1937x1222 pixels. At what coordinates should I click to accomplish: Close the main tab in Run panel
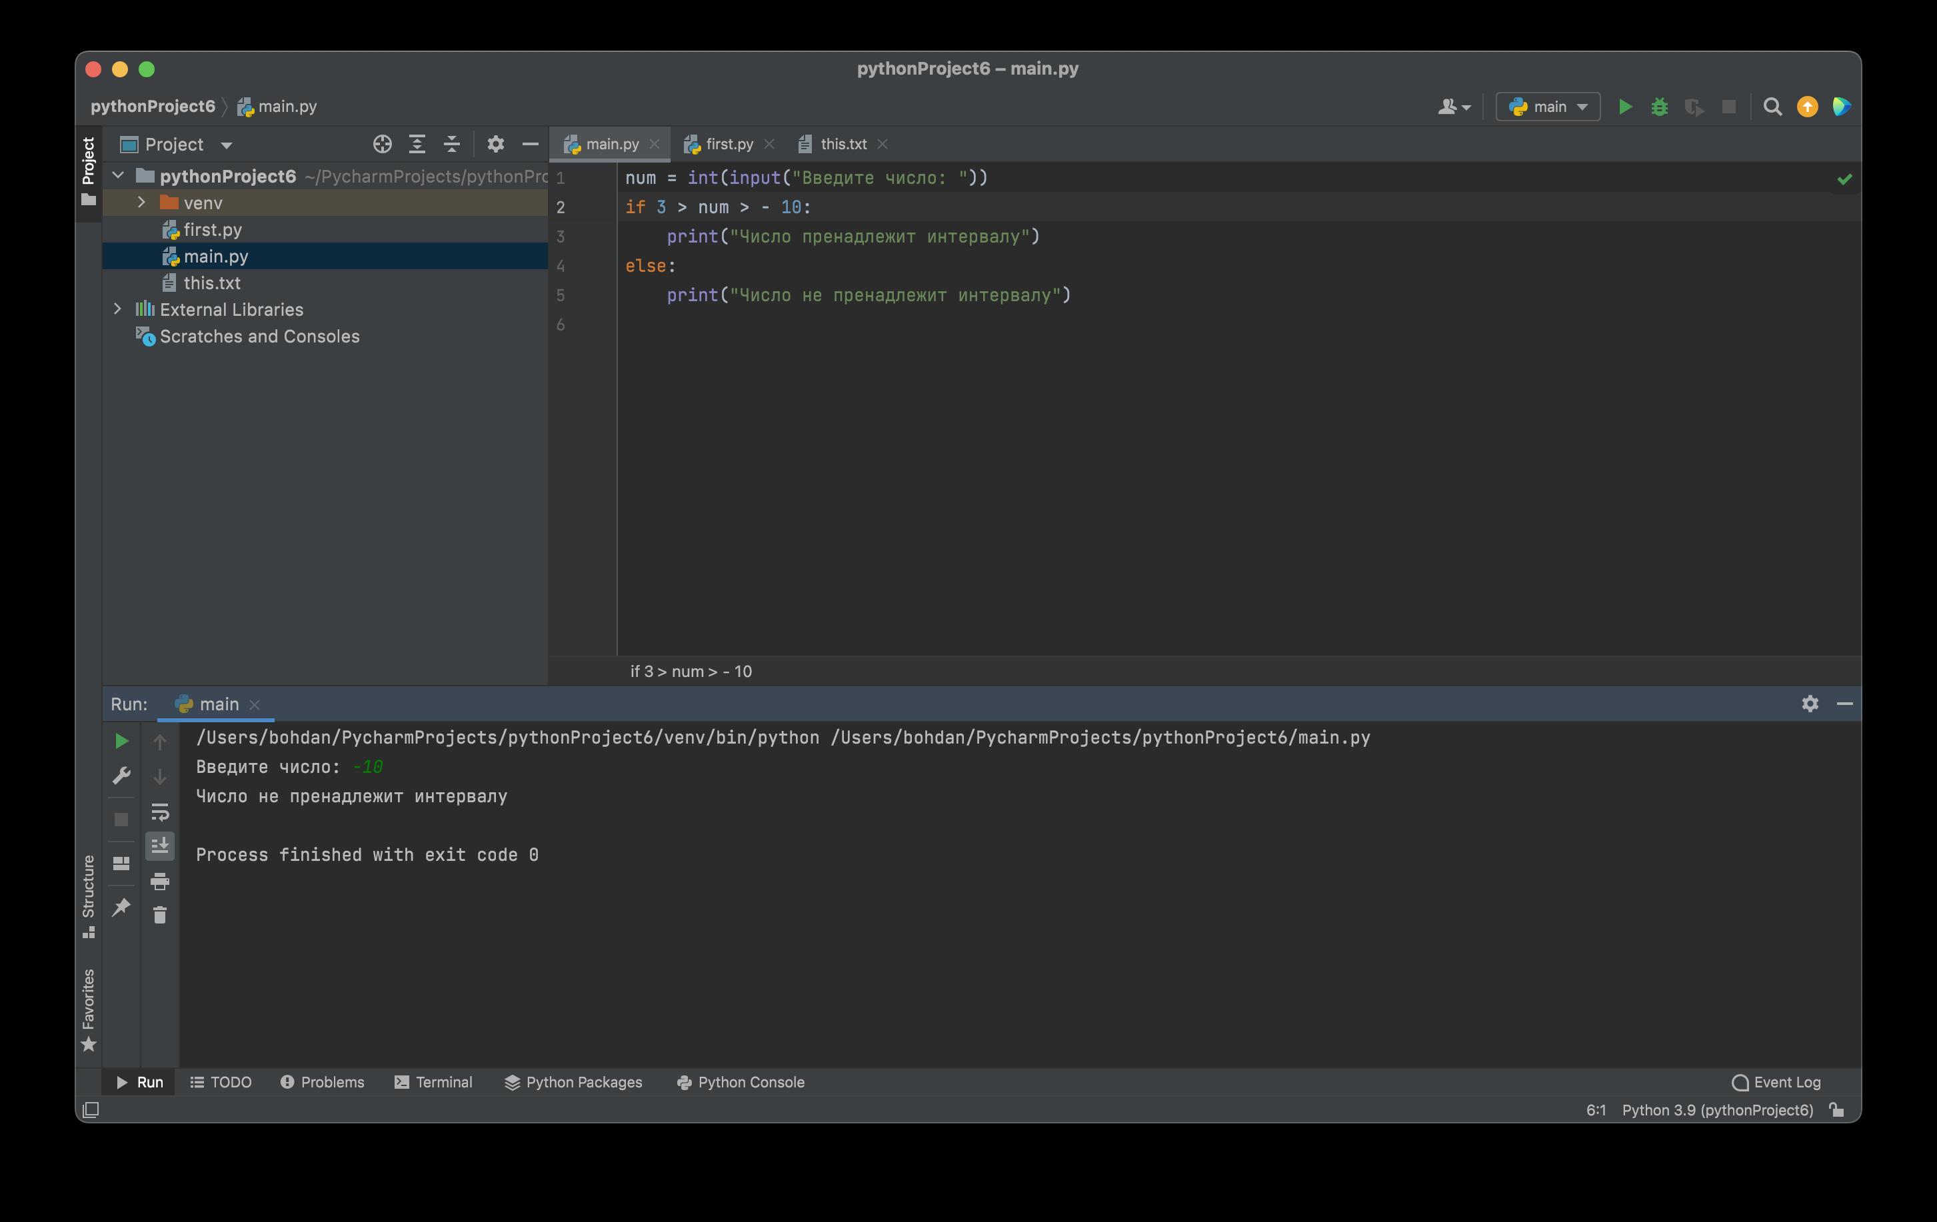255,704
